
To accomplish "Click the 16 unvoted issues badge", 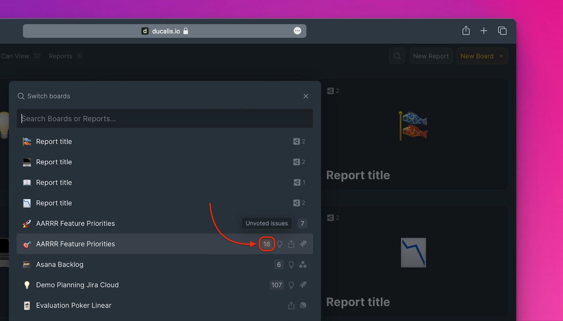I will coord(267,244).
